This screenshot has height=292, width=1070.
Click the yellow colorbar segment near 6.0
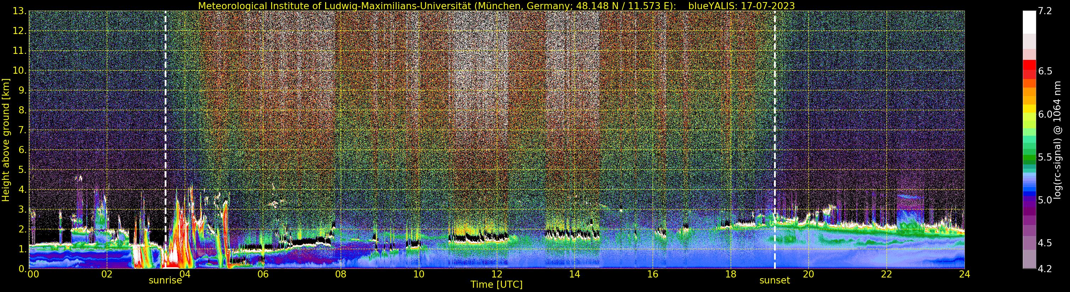[1029, 109]
